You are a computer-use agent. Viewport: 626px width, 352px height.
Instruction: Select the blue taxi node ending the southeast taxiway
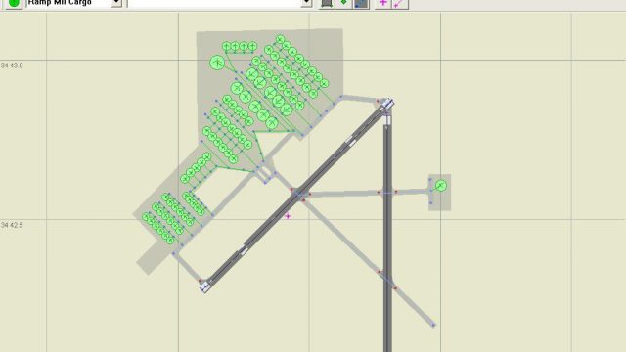click(433, 326)
